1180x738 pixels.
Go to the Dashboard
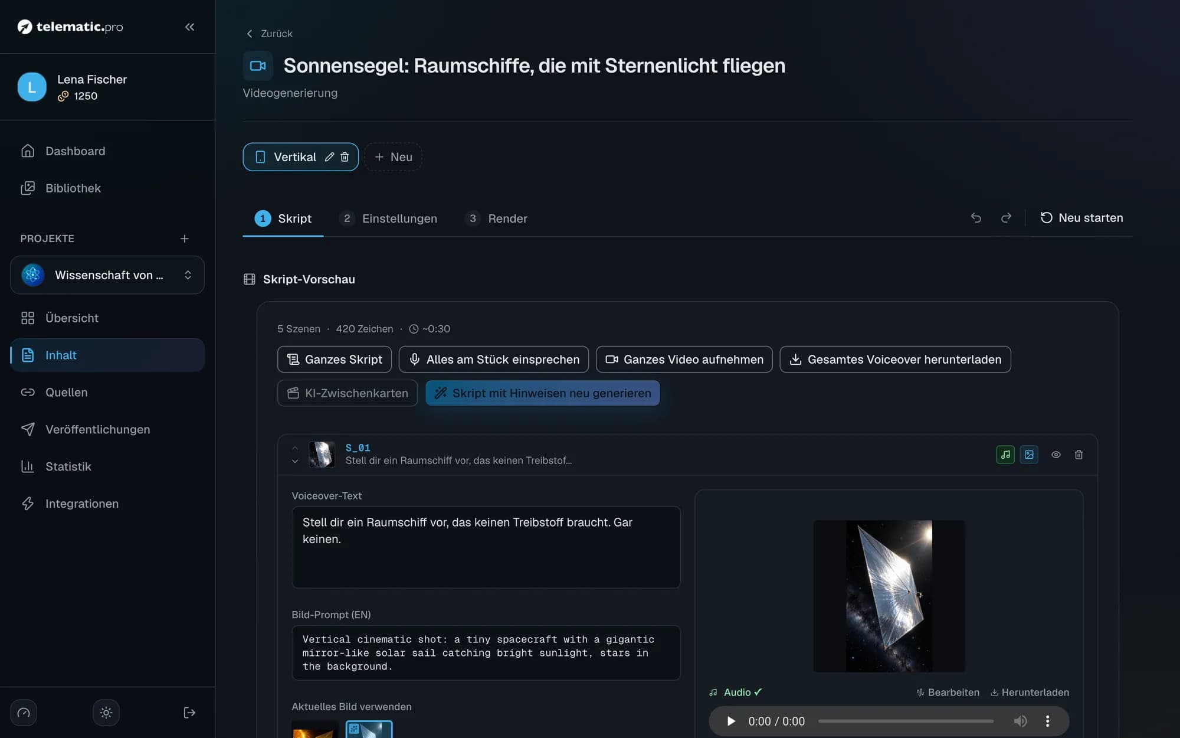(x=107, y=151)
